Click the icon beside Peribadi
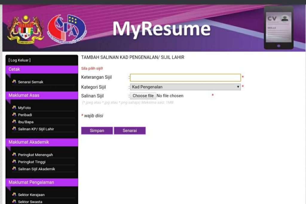 [14, 114]
